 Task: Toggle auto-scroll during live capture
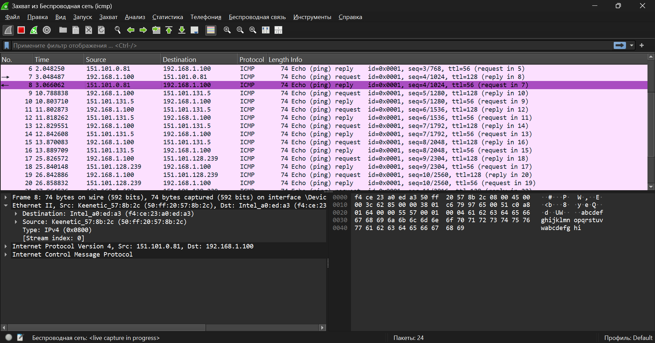pyautogui.click(x=194, y=30)
